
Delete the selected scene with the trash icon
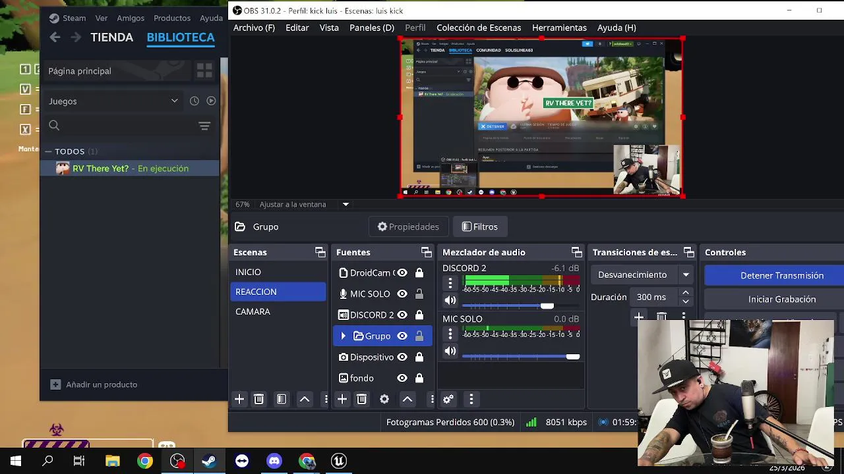point(259,399)
